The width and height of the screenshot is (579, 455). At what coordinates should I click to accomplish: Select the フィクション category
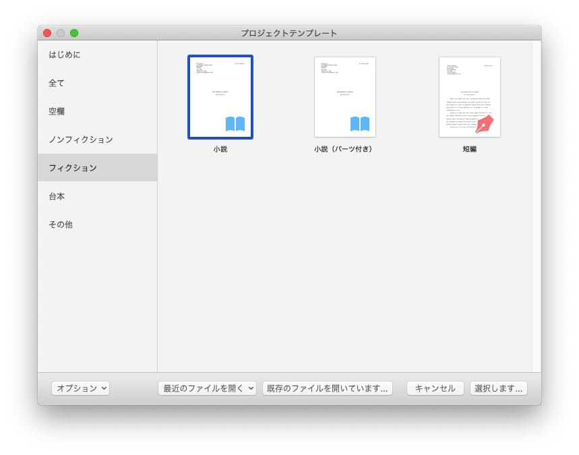click(x=98, y=168)
